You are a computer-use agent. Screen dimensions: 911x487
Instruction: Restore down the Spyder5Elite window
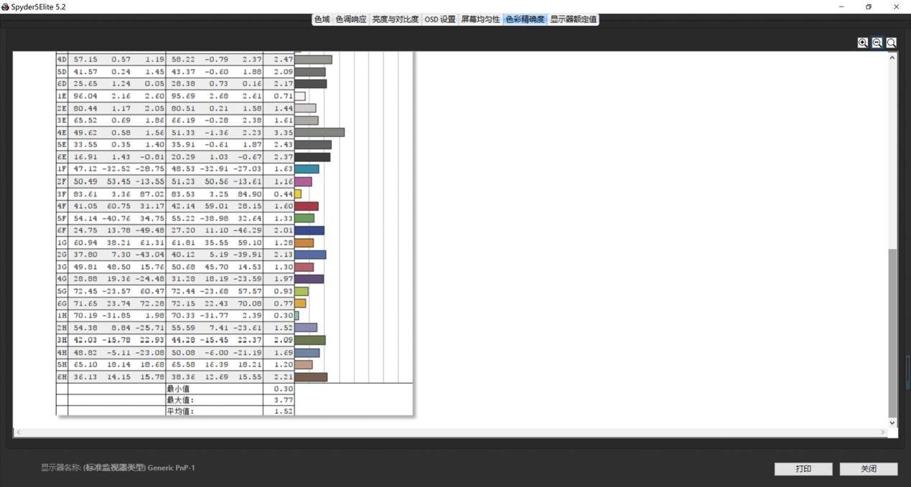[x=869, y=6]
